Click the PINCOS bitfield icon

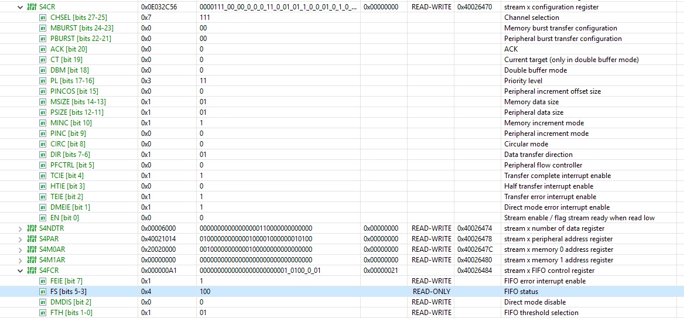coord(43,91)
